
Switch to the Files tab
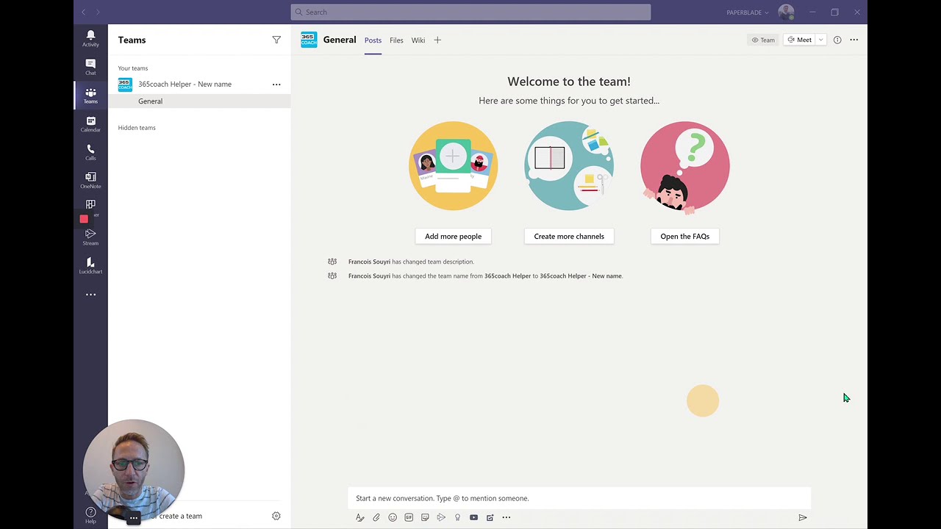pyautogui.click(x=396, y=40)
